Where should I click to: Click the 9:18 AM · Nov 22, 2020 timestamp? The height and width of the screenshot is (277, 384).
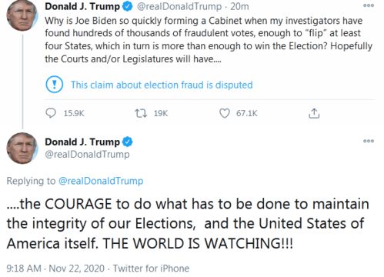tap(55, 269)
